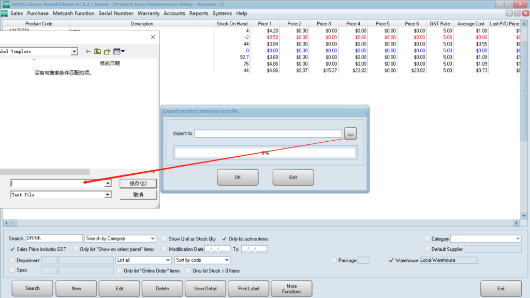Screen dimensions: 530x298
Task: Click the browse ellipsis button beside Export to
Action: pos(350,134)
